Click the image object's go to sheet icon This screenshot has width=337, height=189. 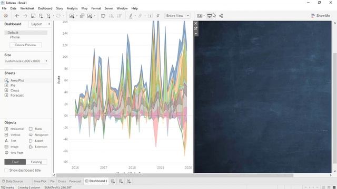click(x=195, y=28)
